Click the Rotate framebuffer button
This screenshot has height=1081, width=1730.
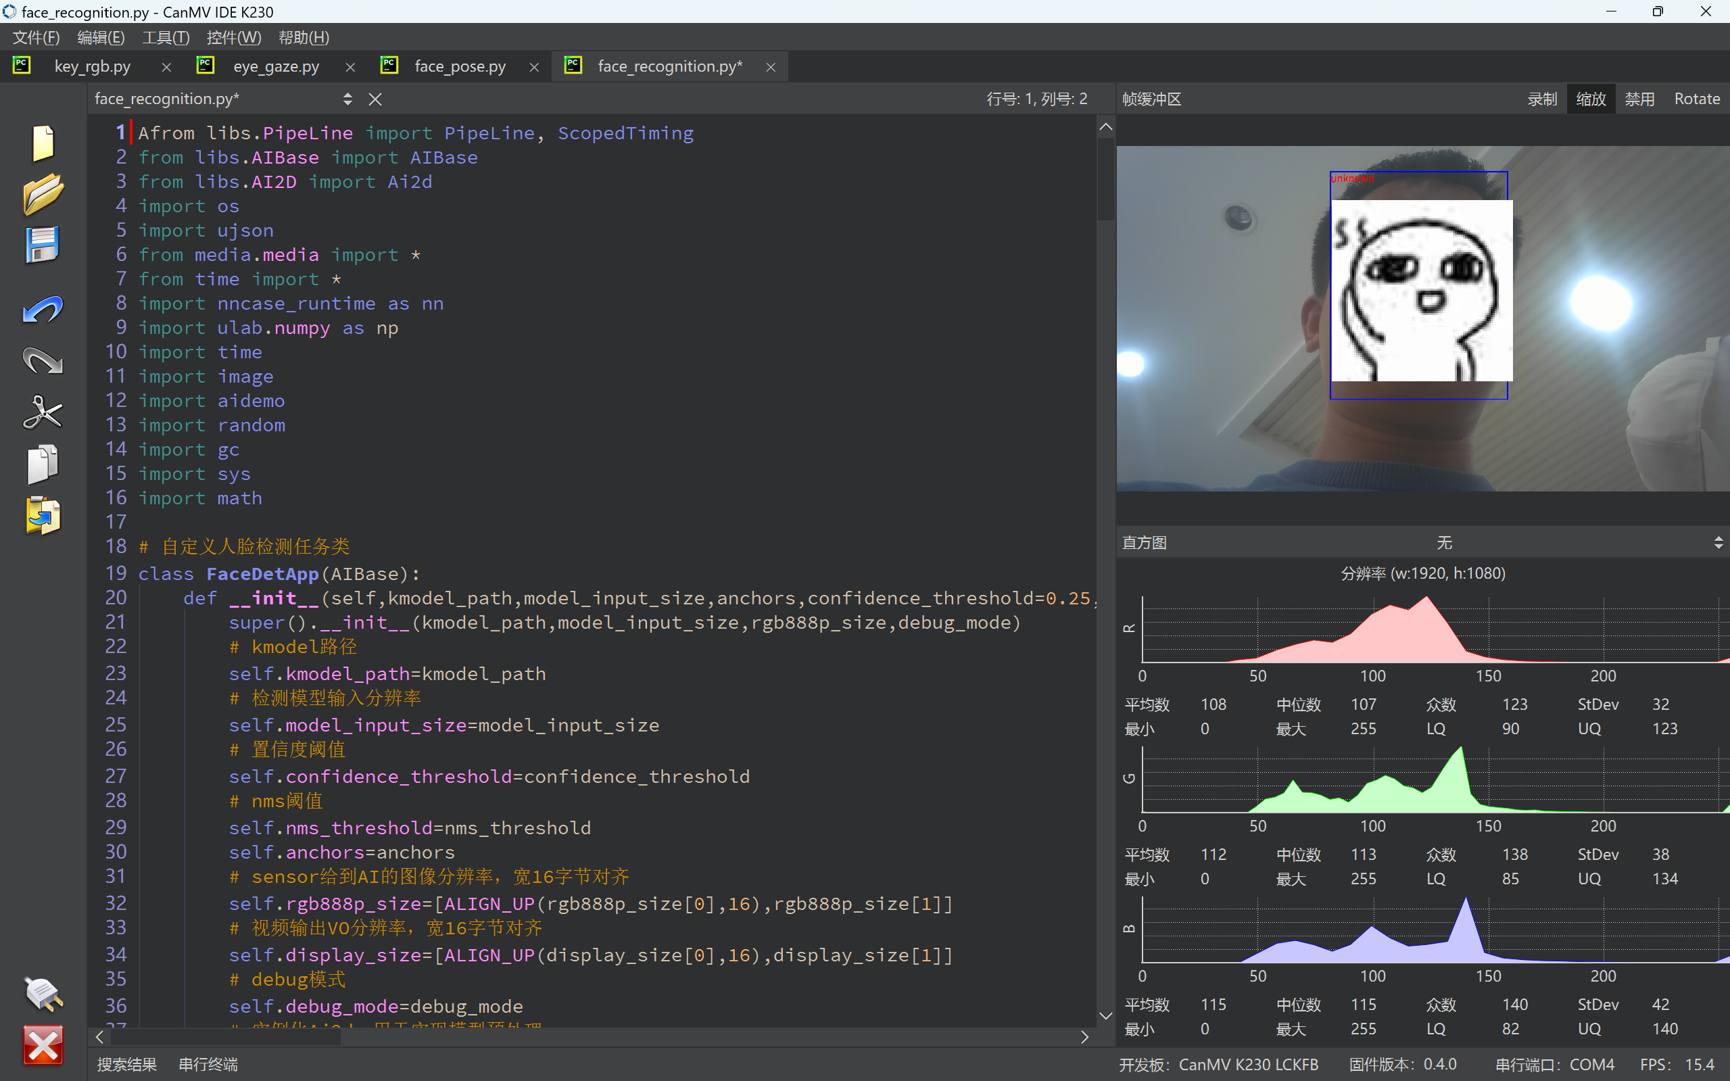tap(1696, 99)
